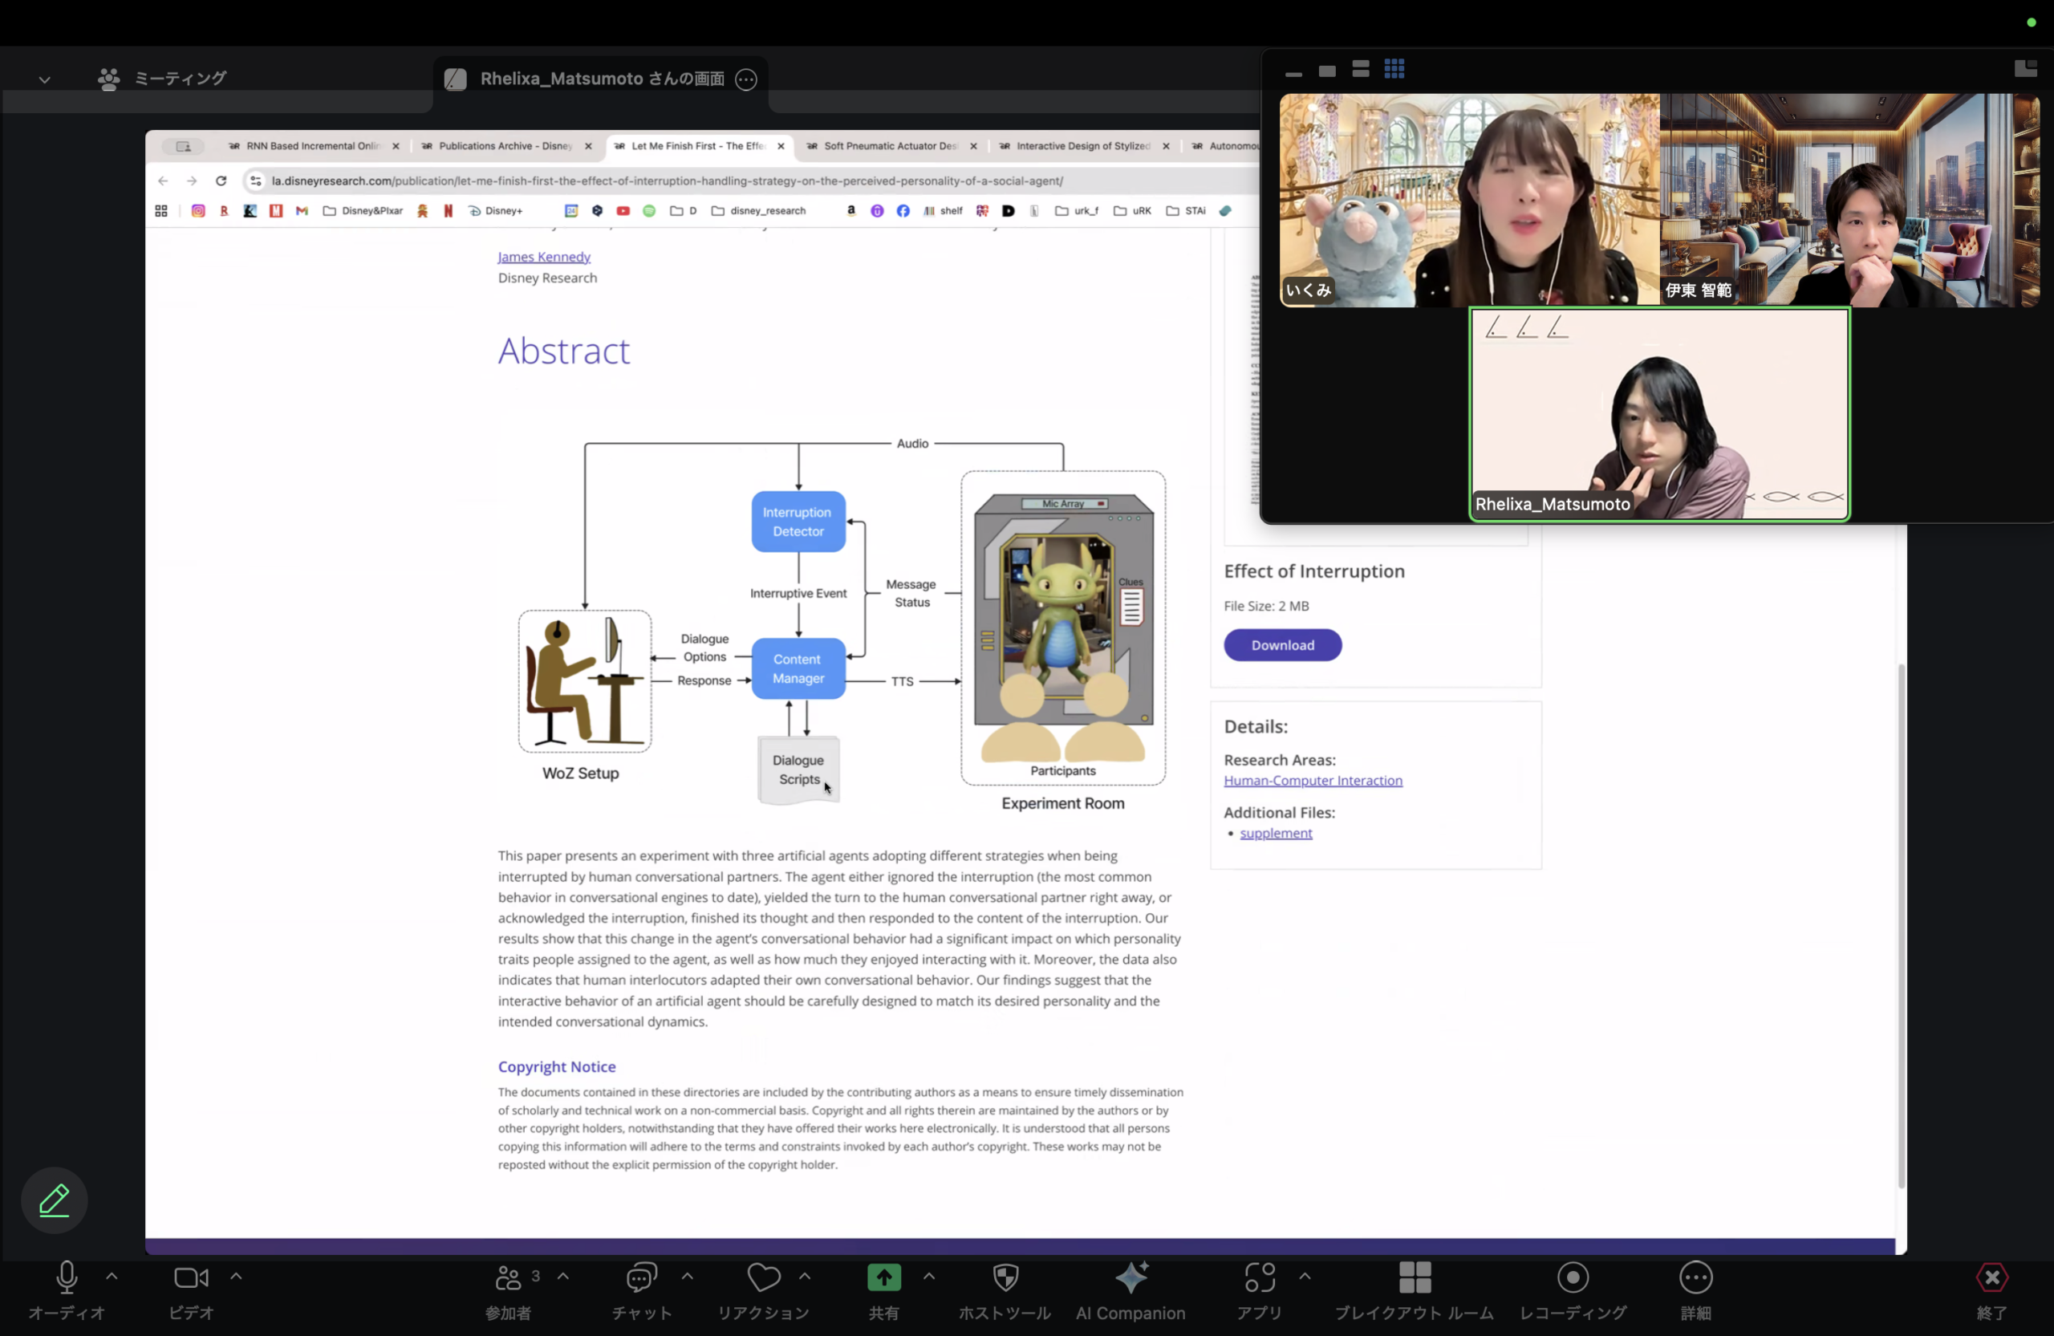
Task: Open the disney_research bookmarks folder
Action: click(x=758, y=210)
